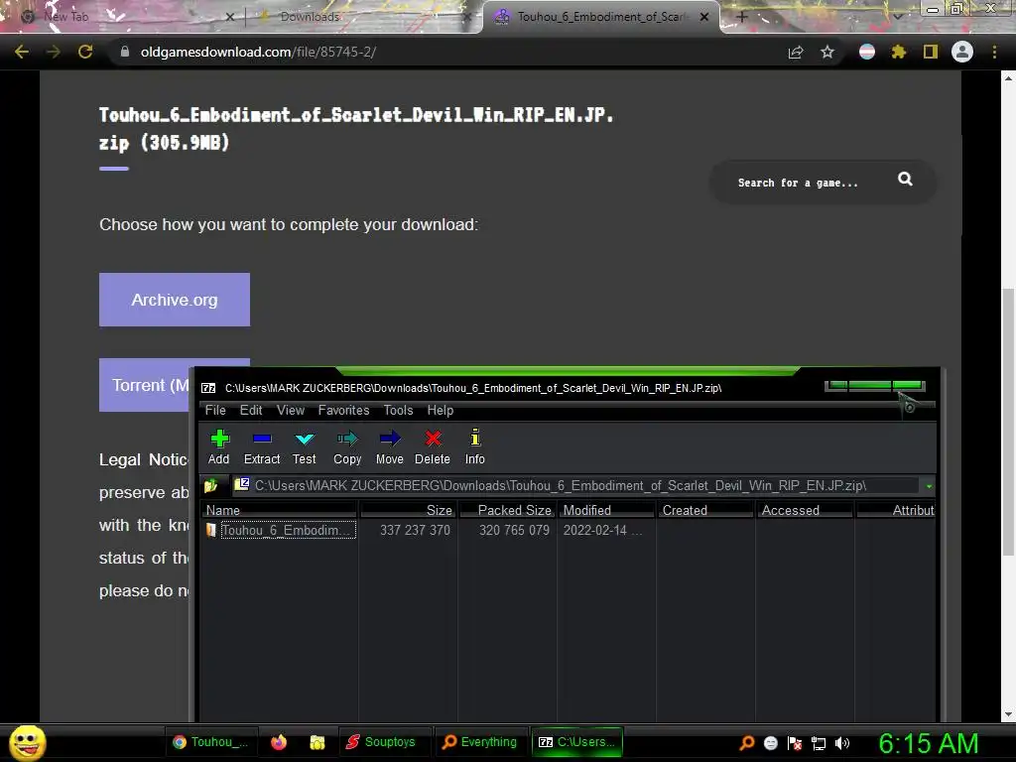Expand the 7-Zip address path dropdown

coord(929,486)
